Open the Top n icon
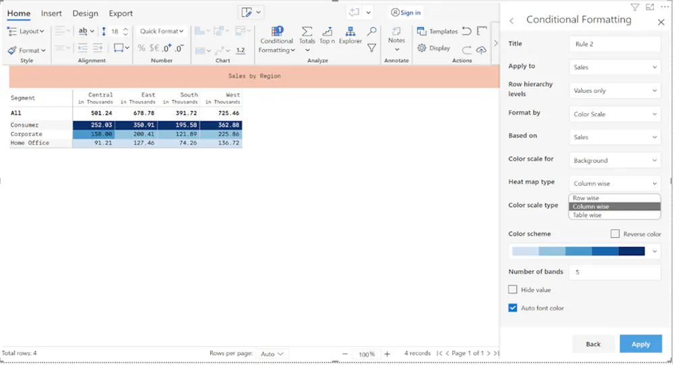 [328, 32]
